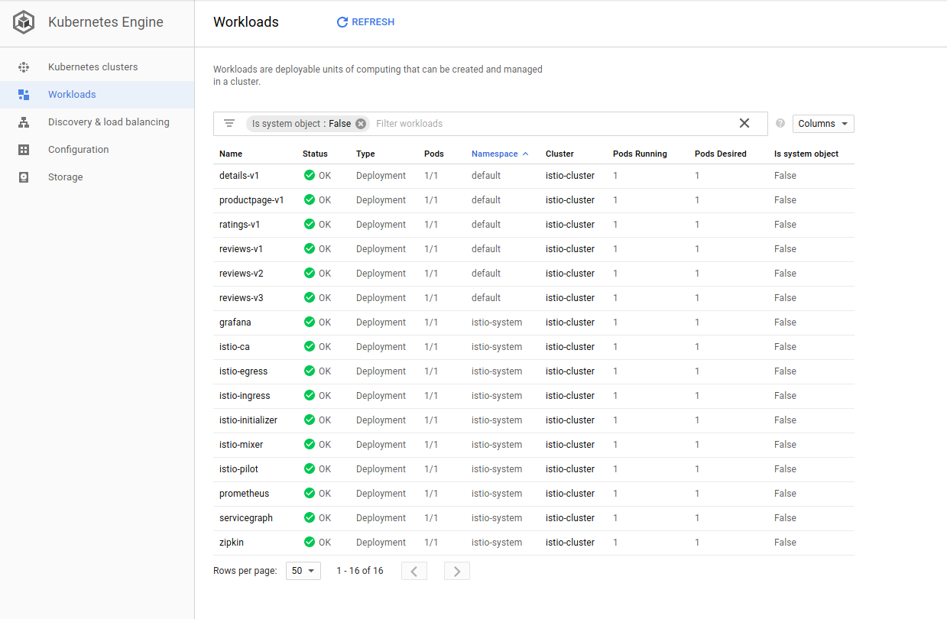This screenshot has height=619, width=947.
Task: Click the green OK check for zipkin
Action: (x=310, y=542)
